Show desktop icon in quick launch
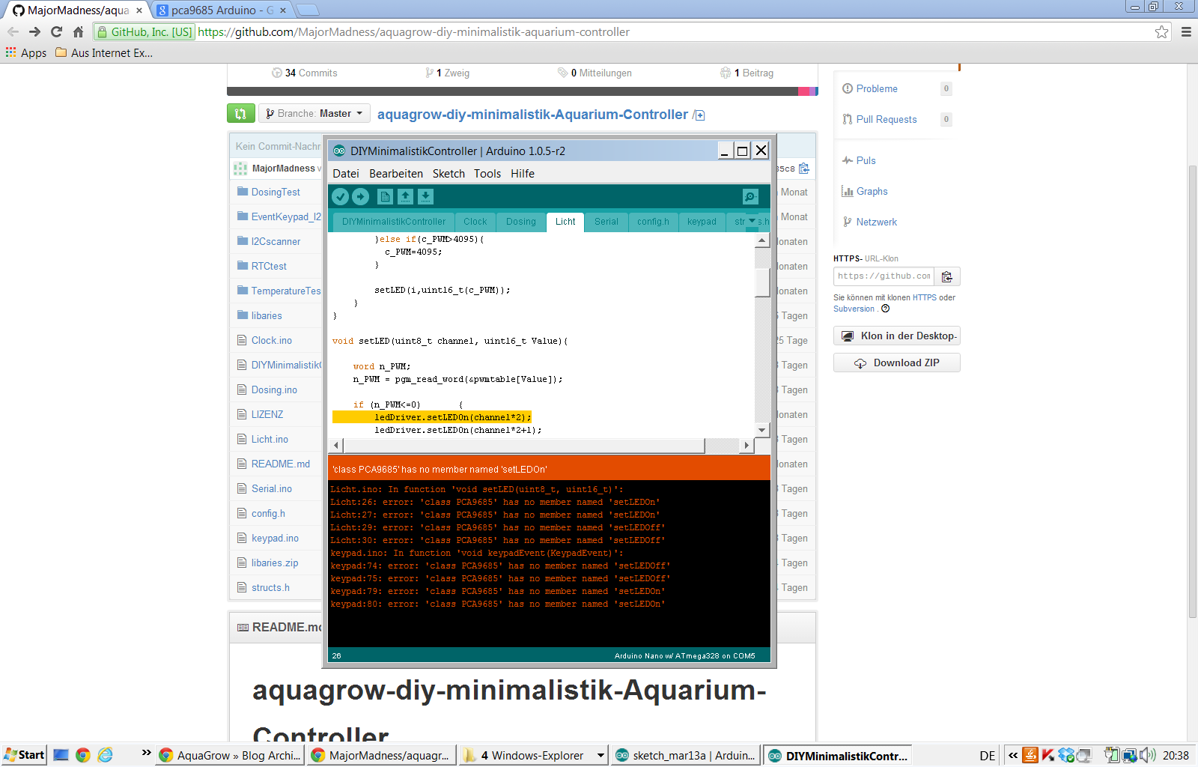This screenshot has height=767, width=1198. 61,755
